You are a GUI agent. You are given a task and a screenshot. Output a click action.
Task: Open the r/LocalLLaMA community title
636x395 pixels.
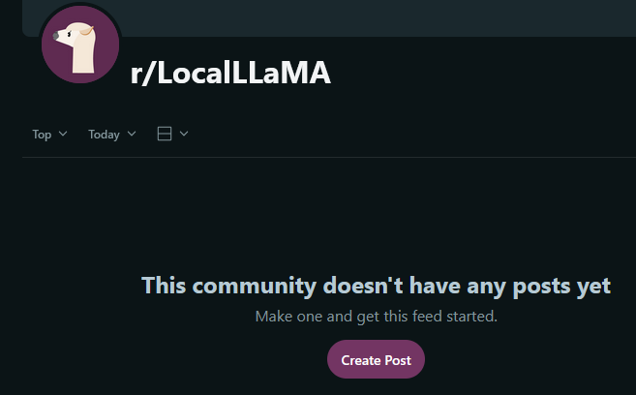point(230,73)
